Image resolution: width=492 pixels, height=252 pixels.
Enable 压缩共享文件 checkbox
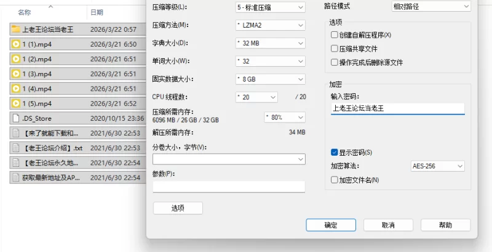(x=334, y=49)
